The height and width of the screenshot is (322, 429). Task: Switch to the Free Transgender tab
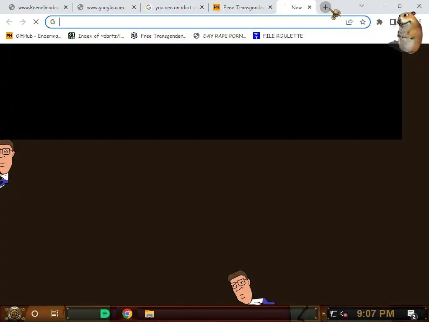coord(243,8)
